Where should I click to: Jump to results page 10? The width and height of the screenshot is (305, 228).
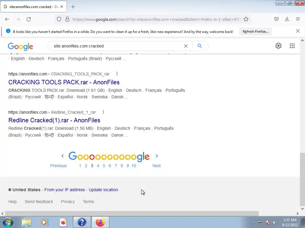click(134, 166)
